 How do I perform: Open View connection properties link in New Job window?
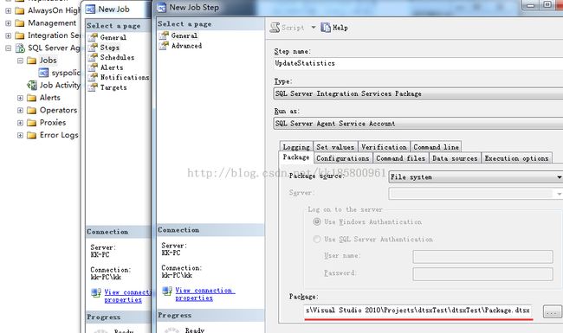pyautogui.click(x=127, y=296)
